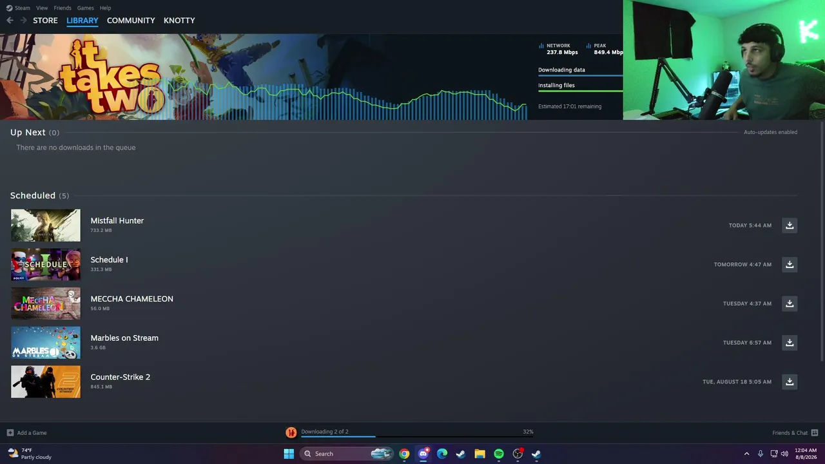
Task: Go forward with the right arrow
Action: click(x=24, y=21)
